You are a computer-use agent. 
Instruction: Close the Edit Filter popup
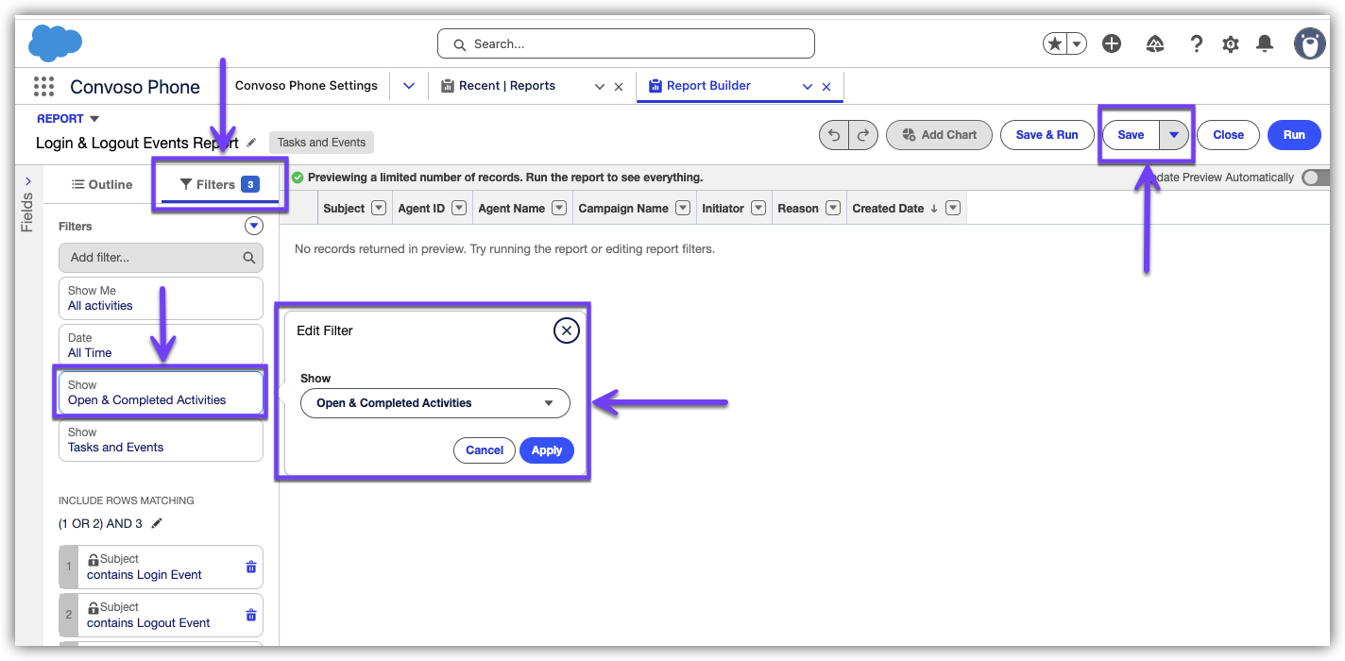[x=566, y=330]
